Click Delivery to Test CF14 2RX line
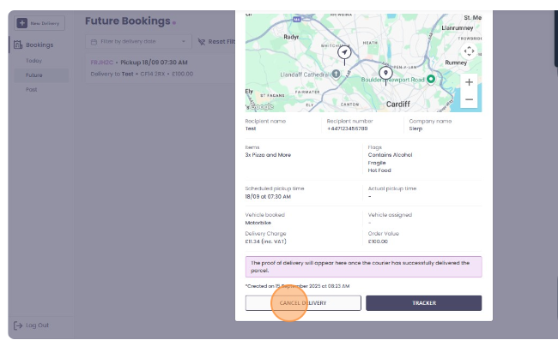 pyautogui.click(x=142, y=74)
